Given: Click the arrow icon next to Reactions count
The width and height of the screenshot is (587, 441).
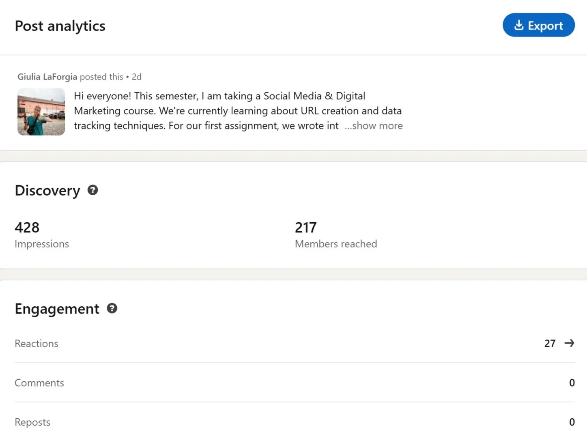Looking at the screenshot, I should point(570,343).
